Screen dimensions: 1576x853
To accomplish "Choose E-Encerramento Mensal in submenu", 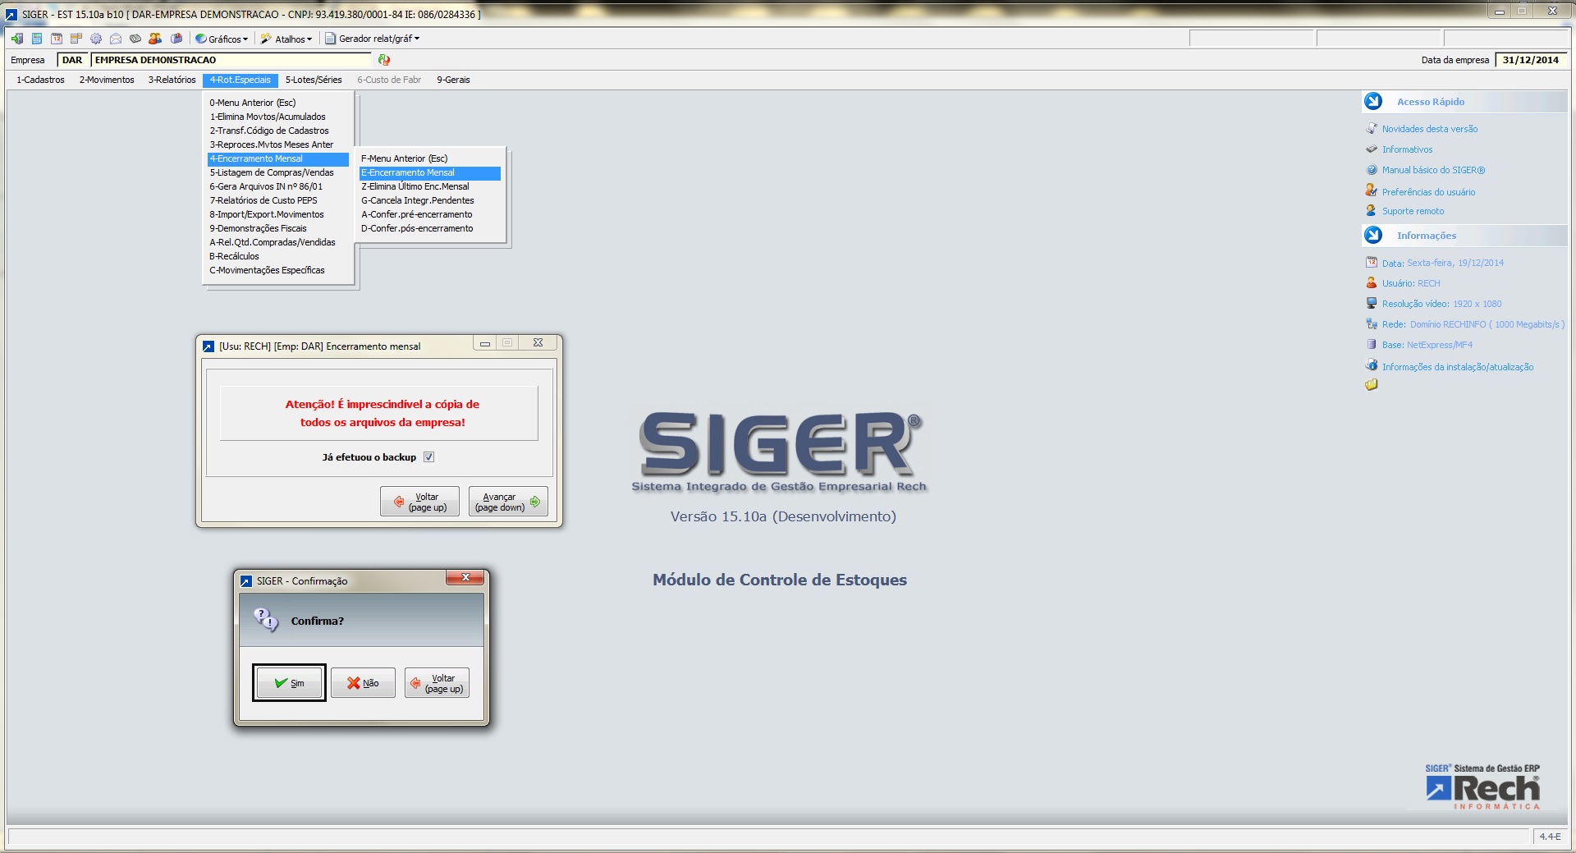I will coord(430,172).
